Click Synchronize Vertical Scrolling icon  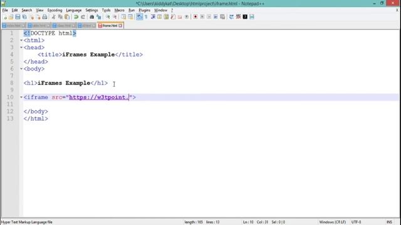(123, 17)
